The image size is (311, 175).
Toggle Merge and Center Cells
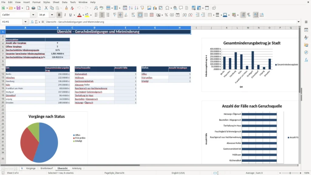[140, 15]
